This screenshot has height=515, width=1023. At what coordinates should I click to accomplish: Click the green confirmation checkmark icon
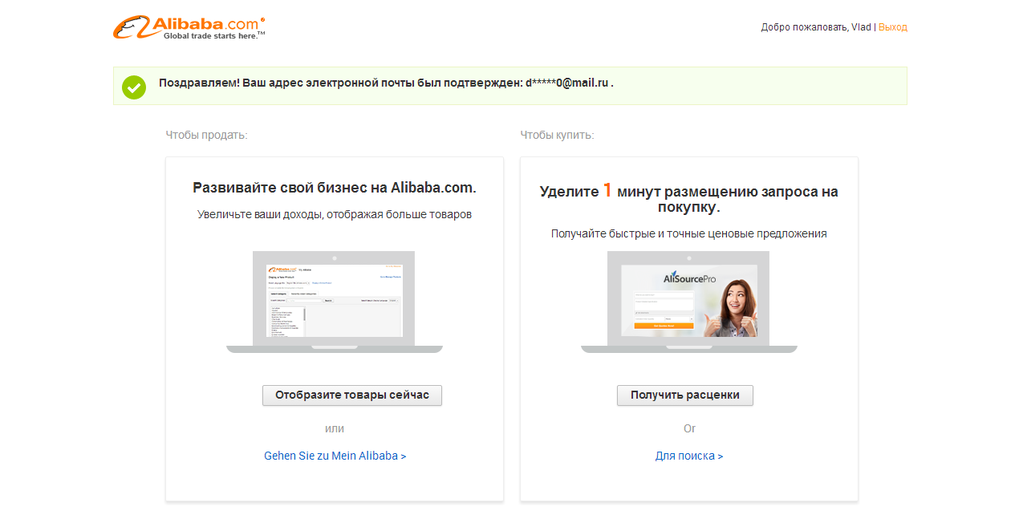pyautogui.click(x=134, y=87)
